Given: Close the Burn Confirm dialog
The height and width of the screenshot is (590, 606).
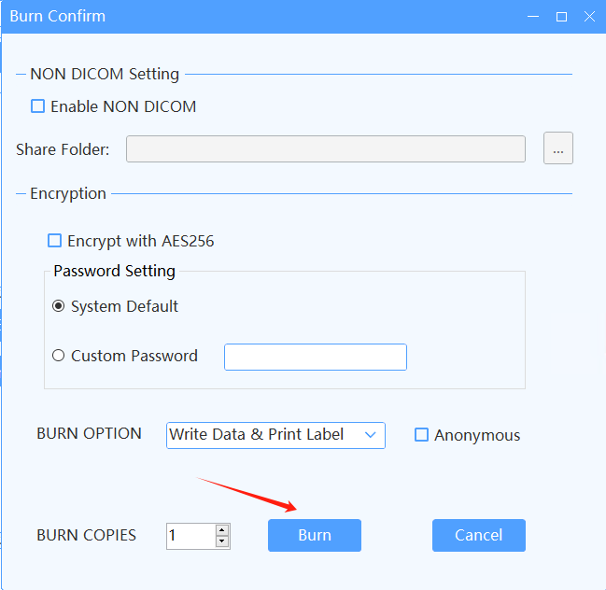Looking at the screenshot, I should tap(589, 17).
